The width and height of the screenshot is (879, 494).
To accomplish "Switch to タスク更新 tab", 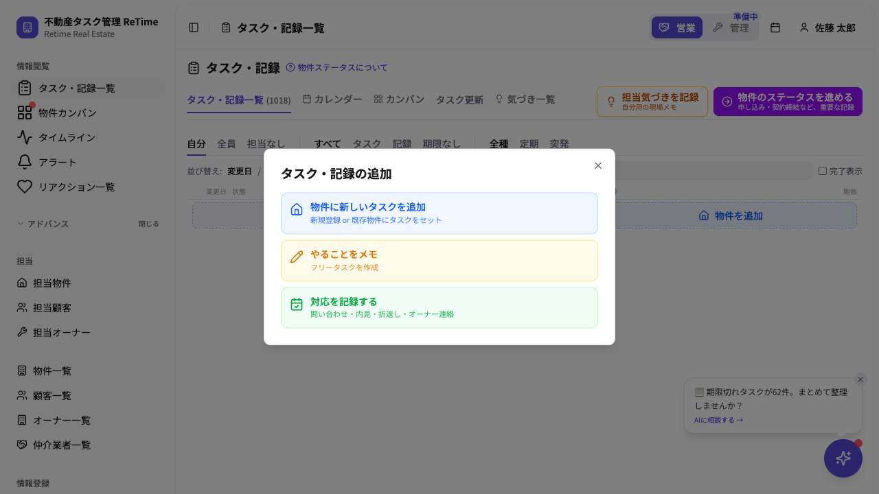I will click(x=459, y=99).
